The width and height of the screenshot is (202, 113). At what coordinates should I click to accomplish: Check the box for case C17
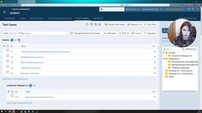[x=12, y=96]
